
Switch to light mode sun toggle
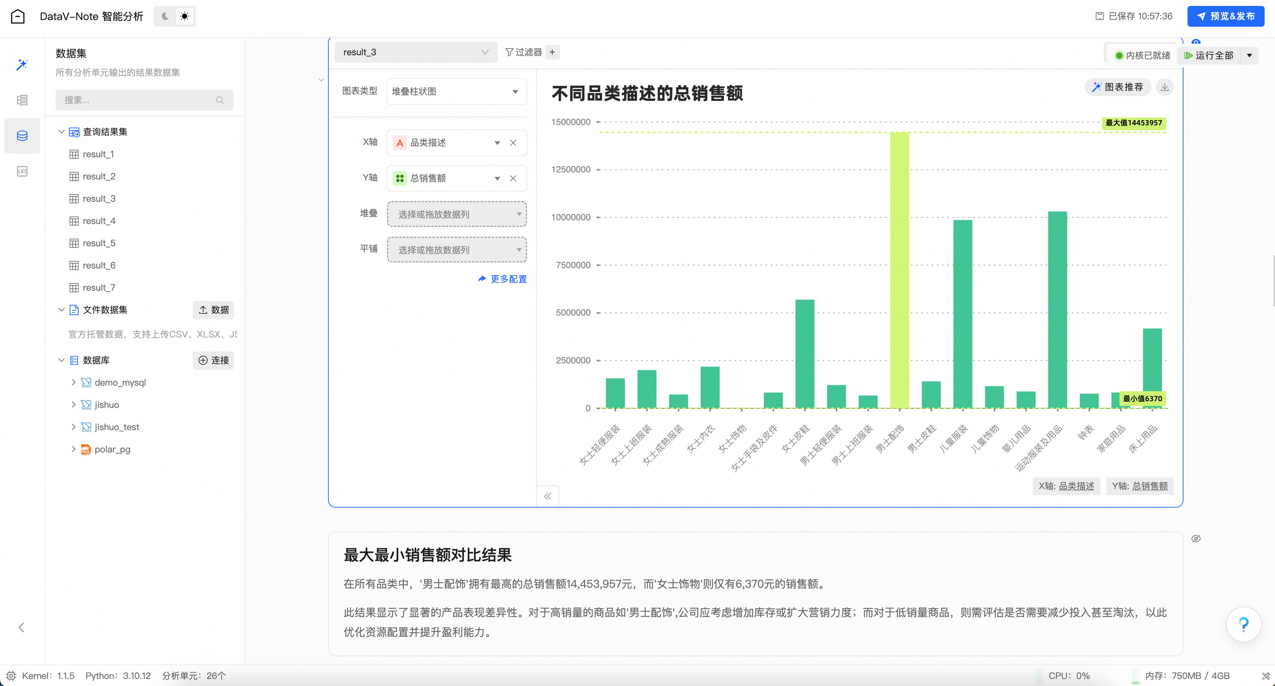pos(185,16)
